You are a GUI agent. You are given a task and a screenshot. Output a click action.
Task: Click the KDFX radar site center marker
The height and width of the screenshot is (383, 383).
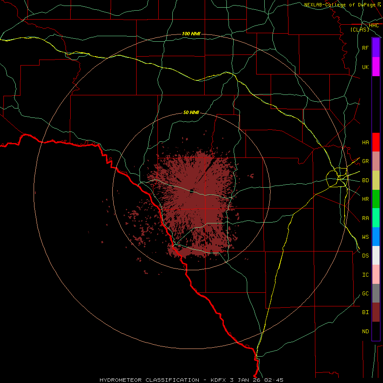pos(191,191)
